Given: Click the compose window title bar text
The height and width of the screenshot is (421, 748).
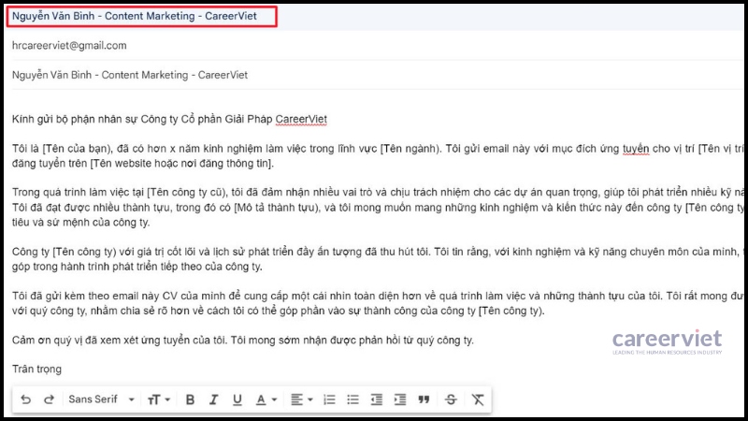Looking at the screenshot, I should [x=135, y=16].
